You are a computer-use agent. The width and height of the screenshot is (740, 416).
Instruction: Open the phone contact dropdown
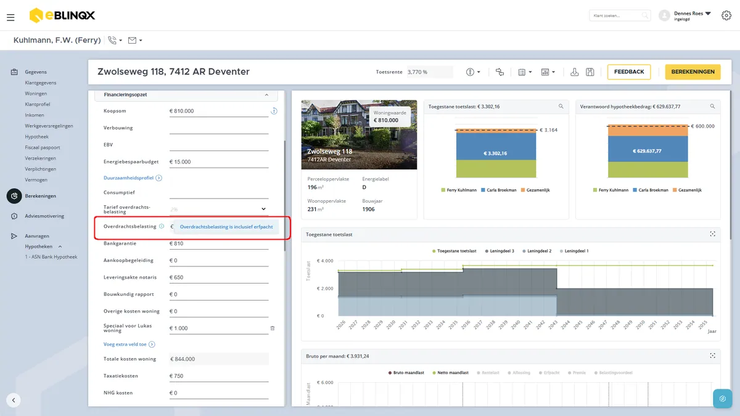pyautogui.click(x=115, y=40)
